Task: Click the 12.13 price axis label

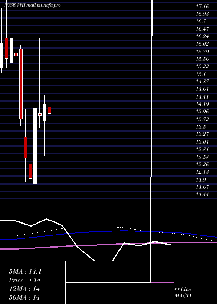Action: pyautogui.click(x=202, y=172)
